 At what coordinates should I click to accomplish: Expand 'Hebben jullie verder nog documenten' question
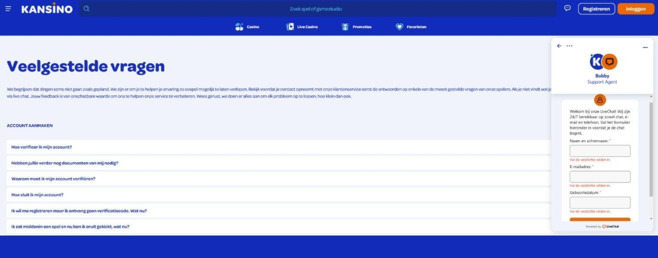[x=65, y=163]
